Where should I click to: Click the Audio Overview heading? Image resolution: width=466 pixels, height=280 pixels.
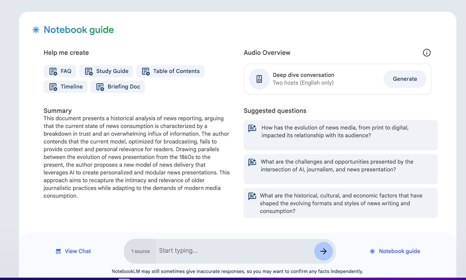(x=267, y=53)
